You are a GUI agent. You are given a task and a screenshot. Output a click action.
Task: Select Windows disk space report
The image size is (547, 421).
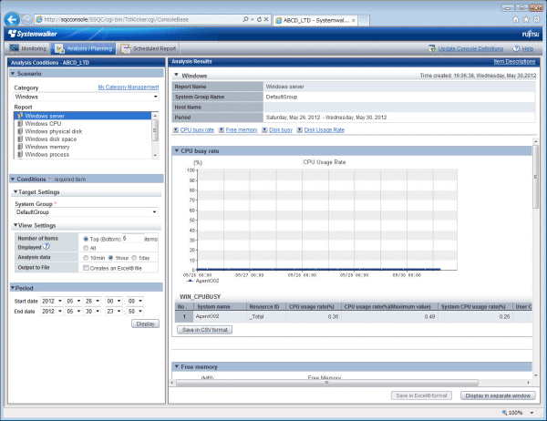83,139
